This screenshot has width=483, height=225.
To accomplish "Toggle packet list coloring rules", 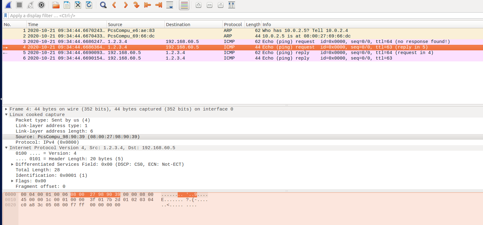I will point(184,5).
